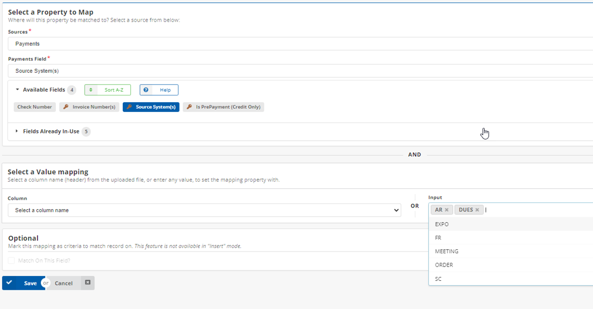Select the Check Number field chip
This screenshot has width=593, height=309.
pyautogui.click(x=35, y=107)
